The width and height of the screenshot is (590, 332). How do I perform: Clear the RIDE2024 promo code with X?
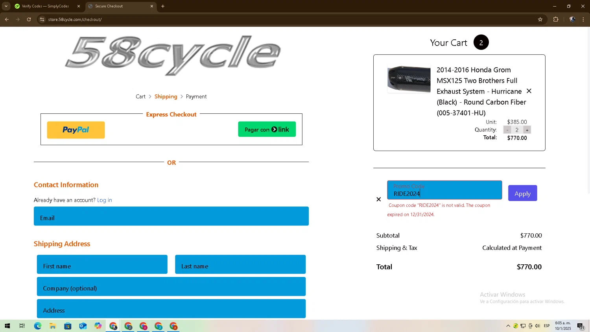[379, 199]
